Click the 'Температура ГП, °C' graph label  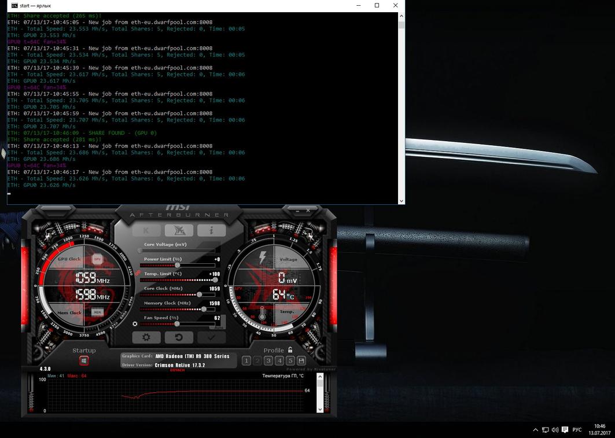283,376
